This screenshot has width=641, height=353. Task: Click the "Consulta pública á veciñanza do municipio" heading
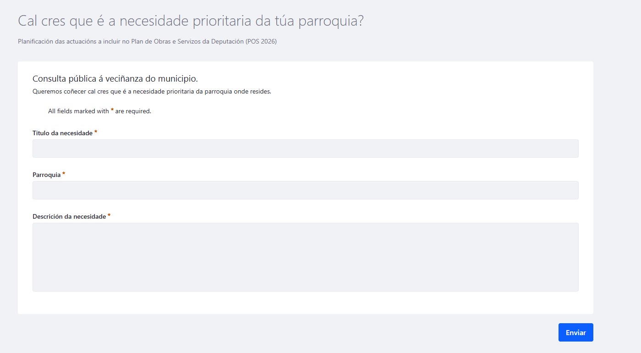point(115,78)
